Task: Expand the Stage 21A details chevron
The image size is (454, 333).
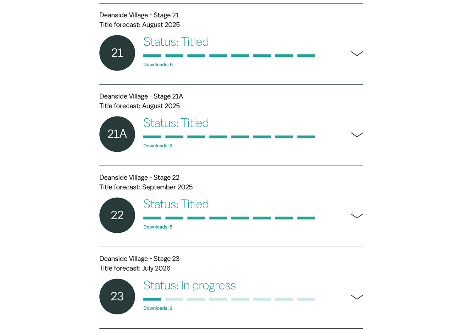Action: pos(357,135)
